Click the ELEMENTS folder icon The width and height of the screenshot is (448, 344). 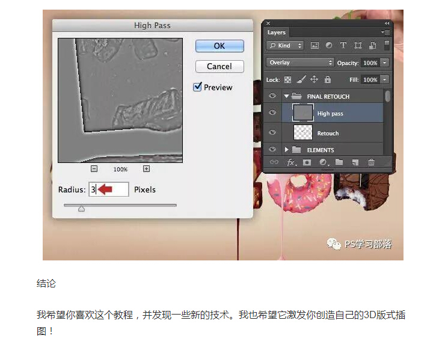click(296, 149)
